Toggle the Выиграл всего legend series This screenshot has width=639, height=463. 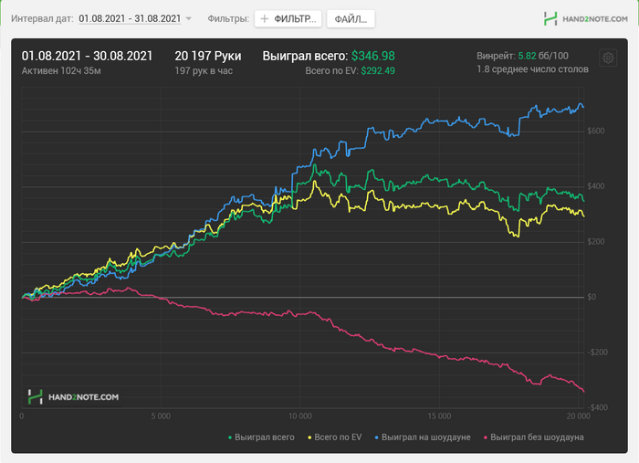pos(261,437)
